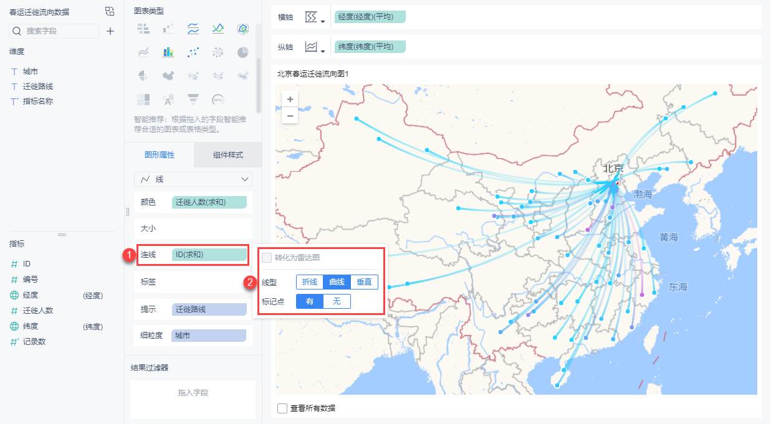
Task: Switch to the 组件样式 tab
Action: coord(227,155)
